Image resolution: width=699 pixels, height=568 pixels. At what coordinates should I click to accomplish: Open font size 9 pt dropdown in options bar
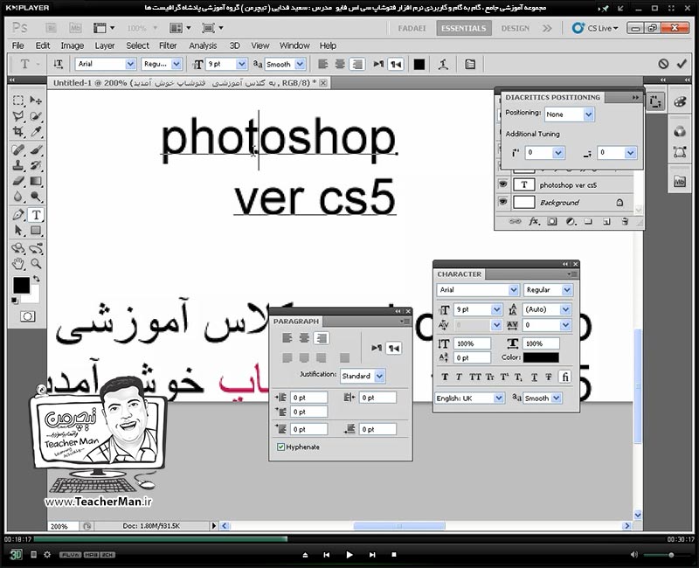[x=242, y=64]
